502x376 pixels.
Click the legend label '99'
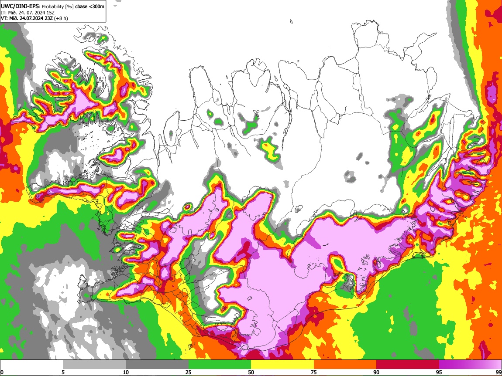pos(498,373)
